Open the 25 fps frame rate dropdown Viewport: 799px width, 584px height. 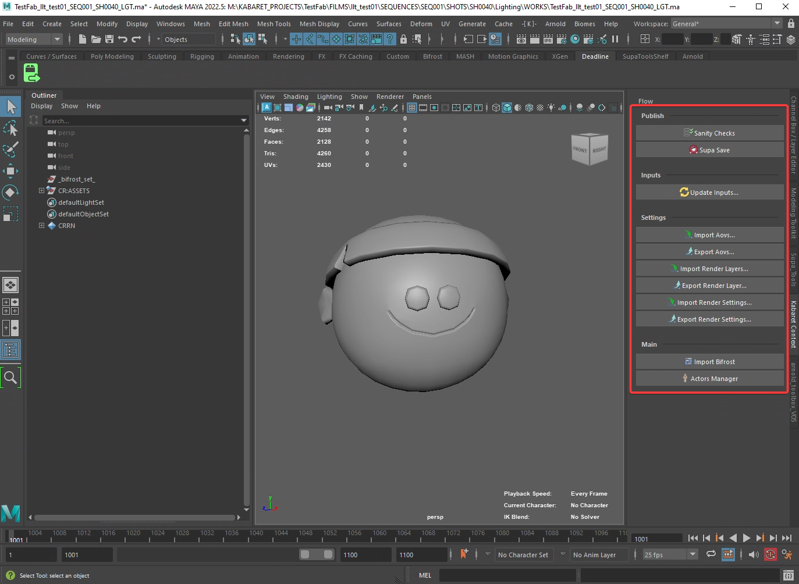pyautogui.click(x=670, y=555)
